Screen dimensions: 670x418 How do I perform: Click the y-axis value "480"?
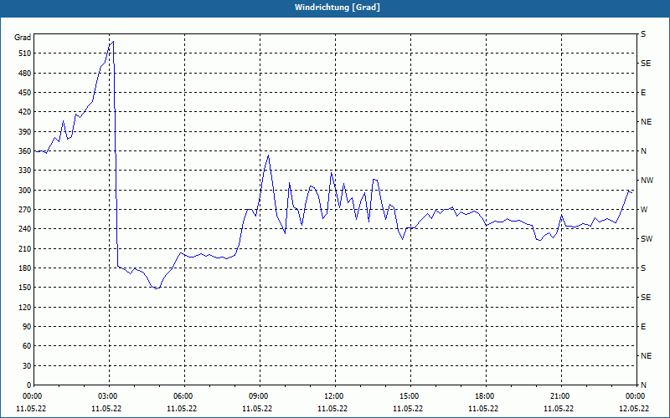pyautogui.click(x=25, y=74)
